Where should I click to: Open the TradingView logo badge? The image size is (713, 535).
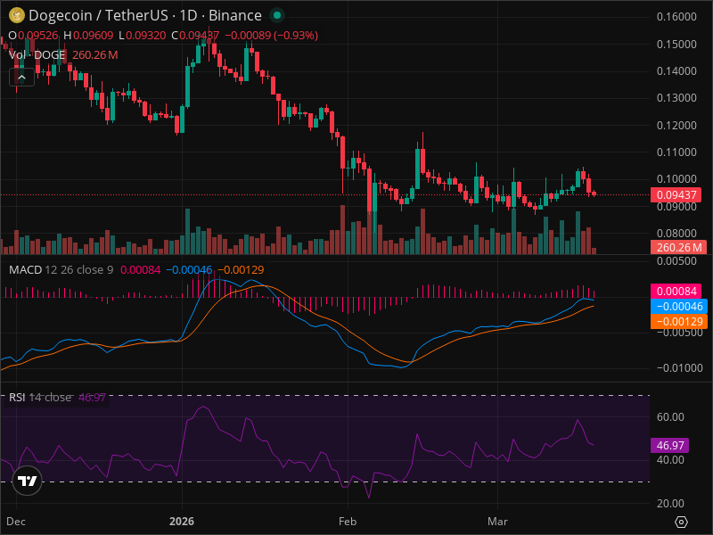tap(28, 481)
